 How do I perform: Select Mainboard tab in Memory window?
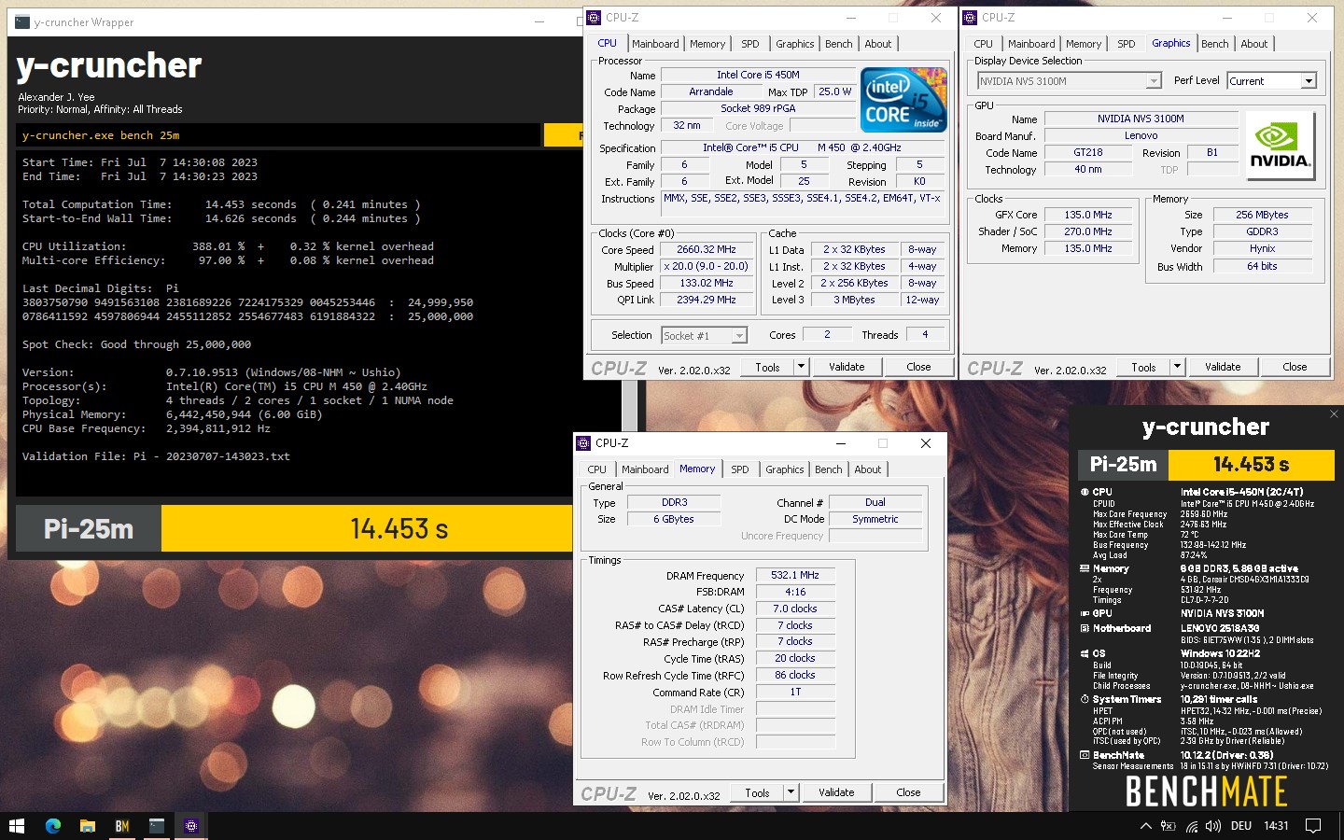click(645, 469)
